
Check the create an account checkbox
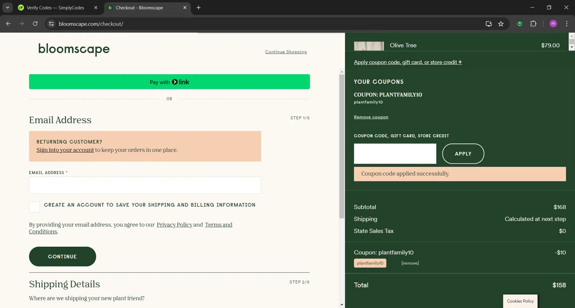(34, 207)
